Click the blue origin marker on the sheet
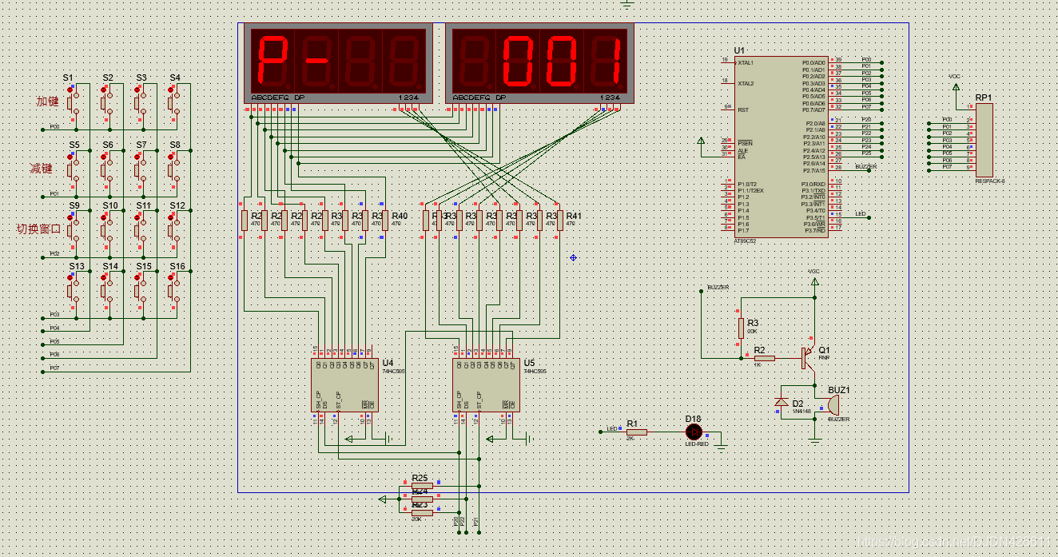 [573, 257]
